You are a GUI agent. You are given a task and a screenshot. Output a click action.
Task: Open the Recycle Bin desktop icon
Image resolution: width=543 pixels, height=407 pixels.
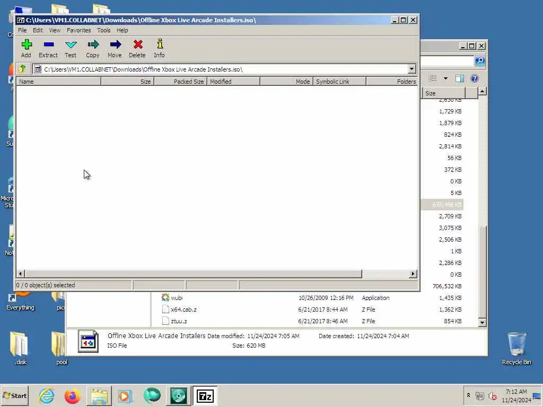[516, 348]
